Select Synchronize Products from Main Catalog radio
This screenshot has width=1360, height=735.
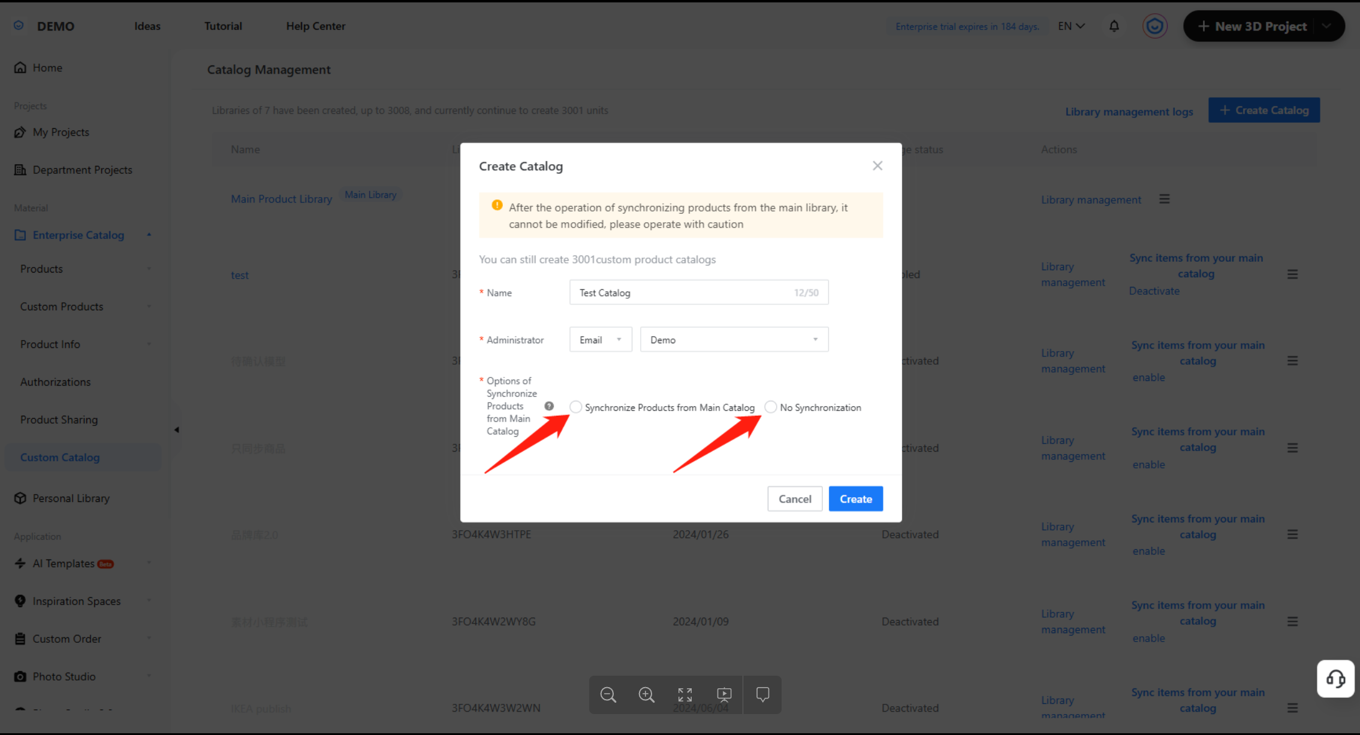(x=575, y=407)
